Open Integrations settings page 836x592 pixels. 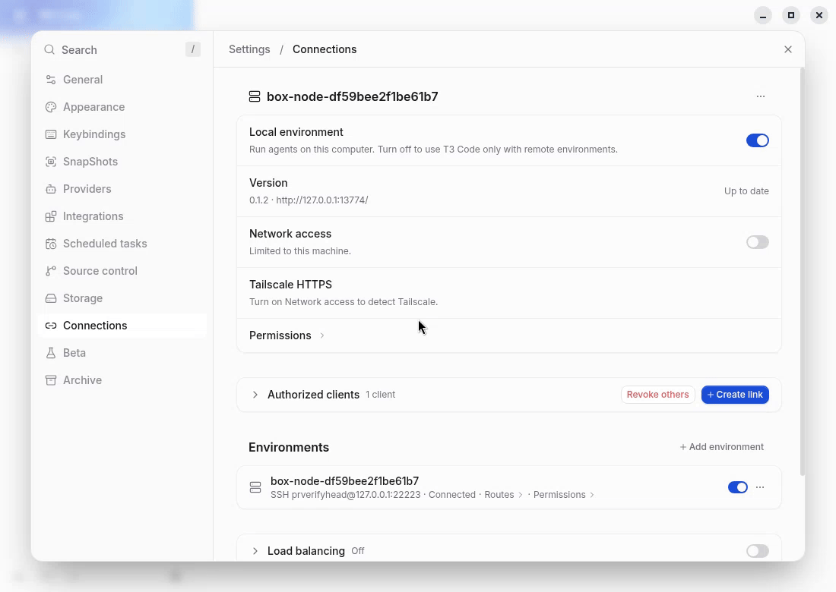coord(122,216)
